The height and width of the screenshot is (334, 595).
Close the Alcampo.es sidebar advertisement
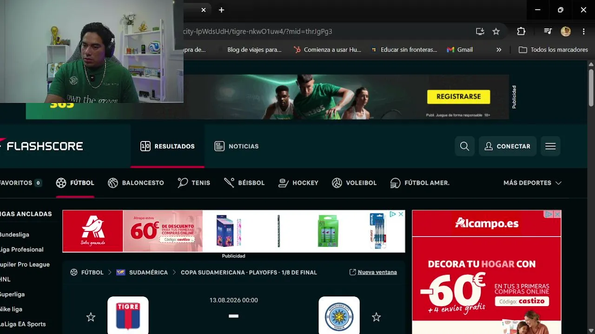coord(557,214)
